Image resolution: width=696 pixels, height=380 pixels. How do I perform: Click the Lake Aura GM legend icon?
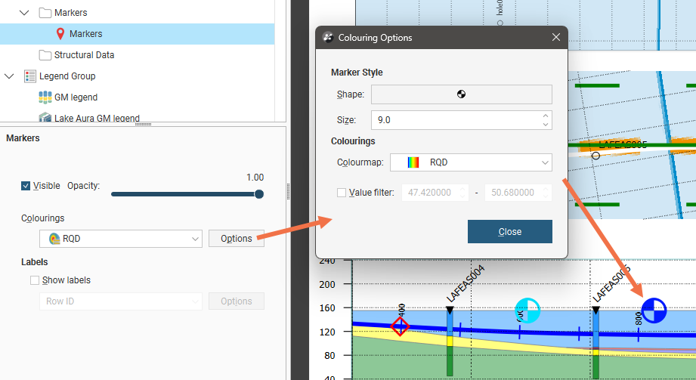tap(45, 118)
